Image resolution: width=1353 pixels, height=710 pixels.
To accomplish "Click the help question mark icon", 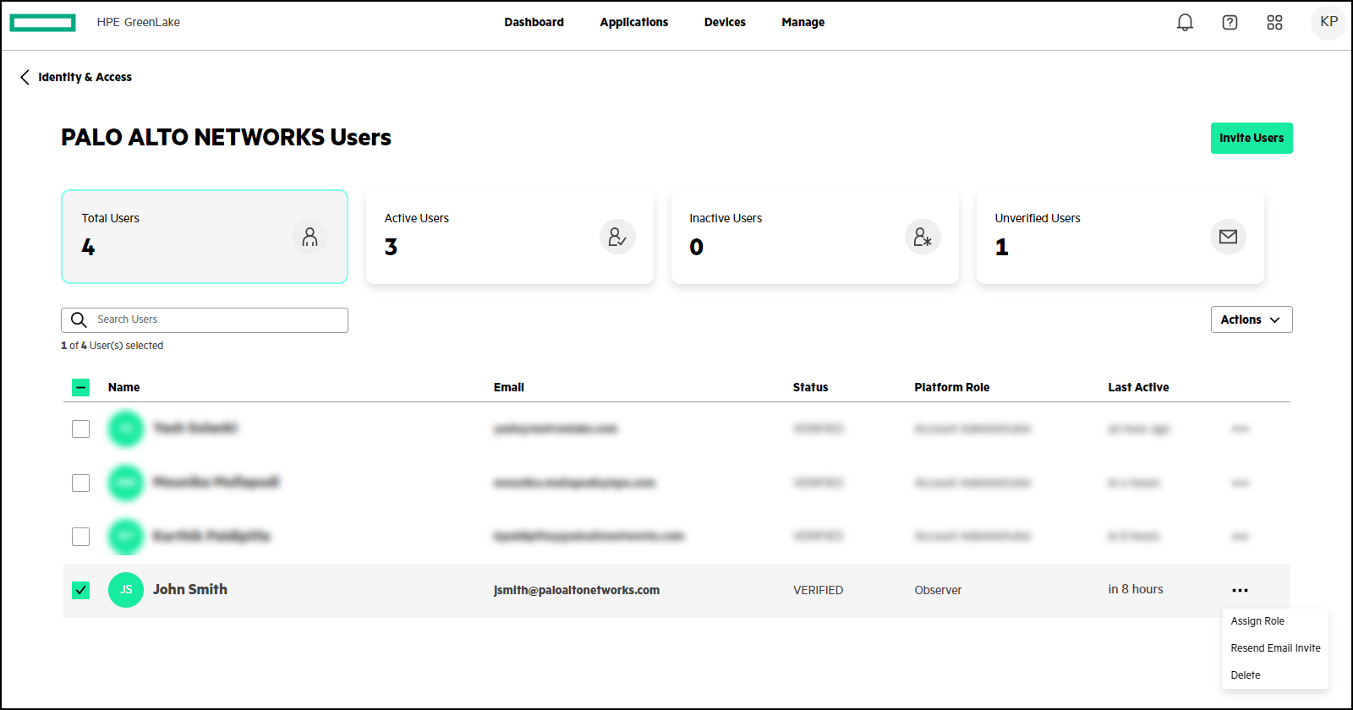I will 1230,23.
